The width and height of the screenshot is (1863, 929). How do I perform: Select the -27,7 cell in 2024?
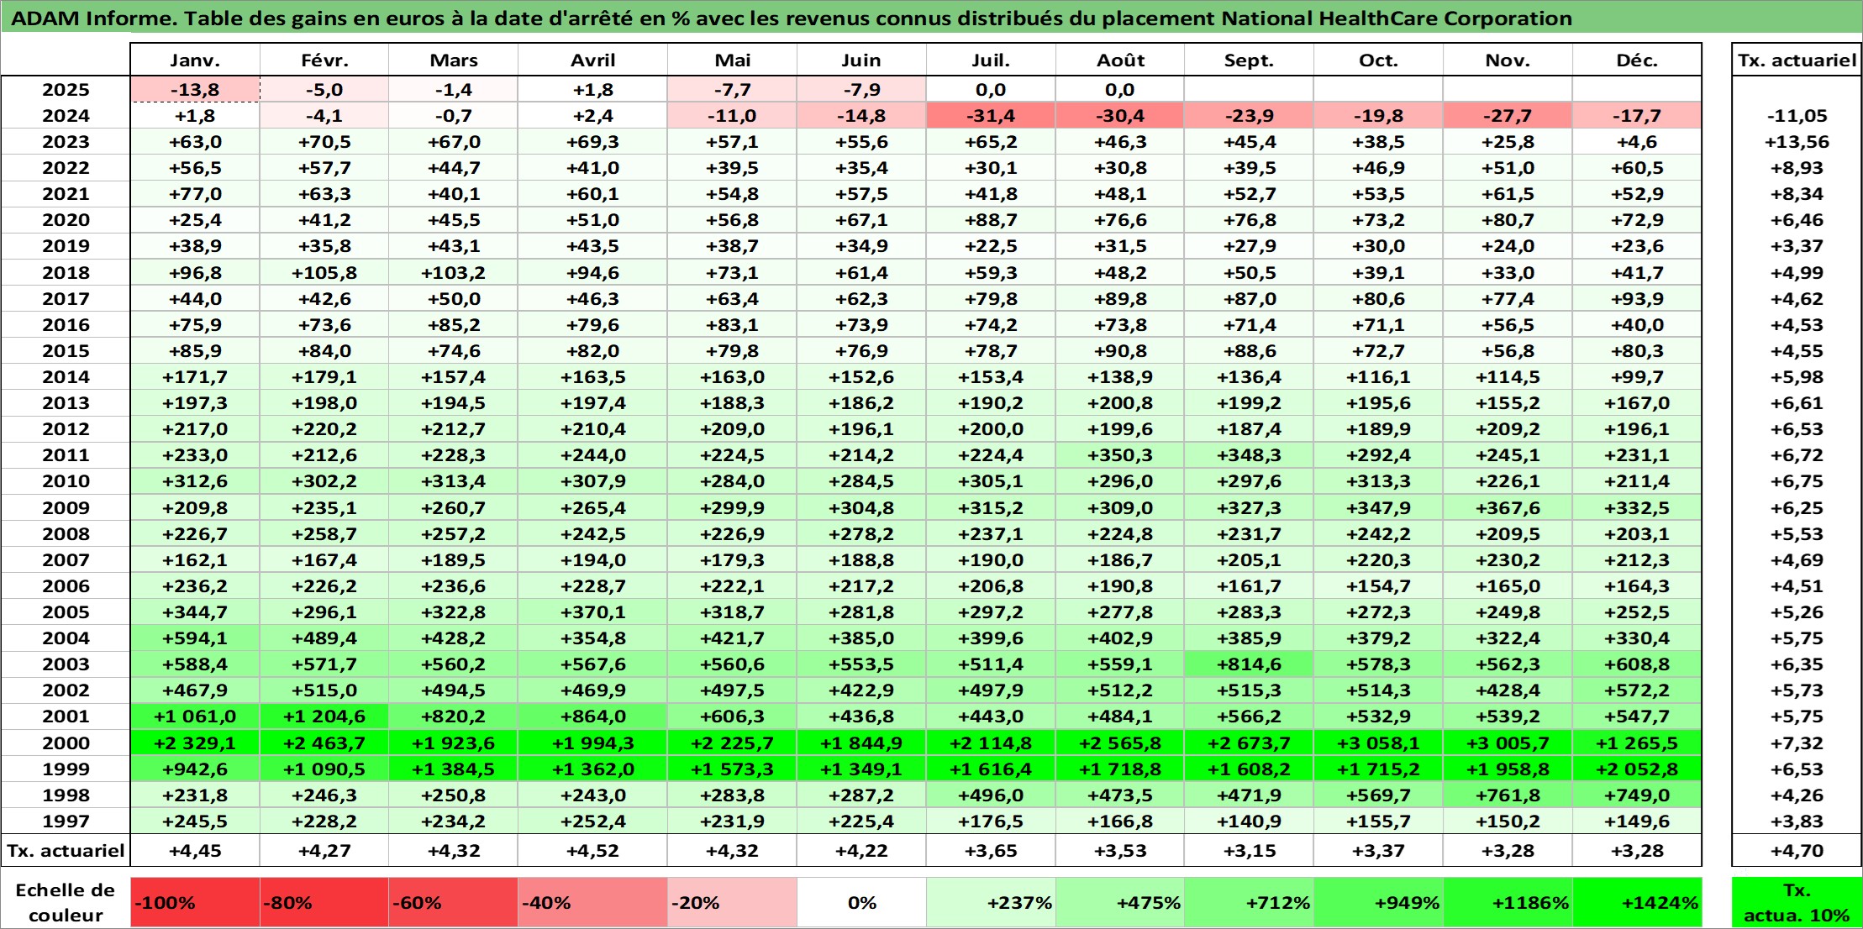point(1508,116)
